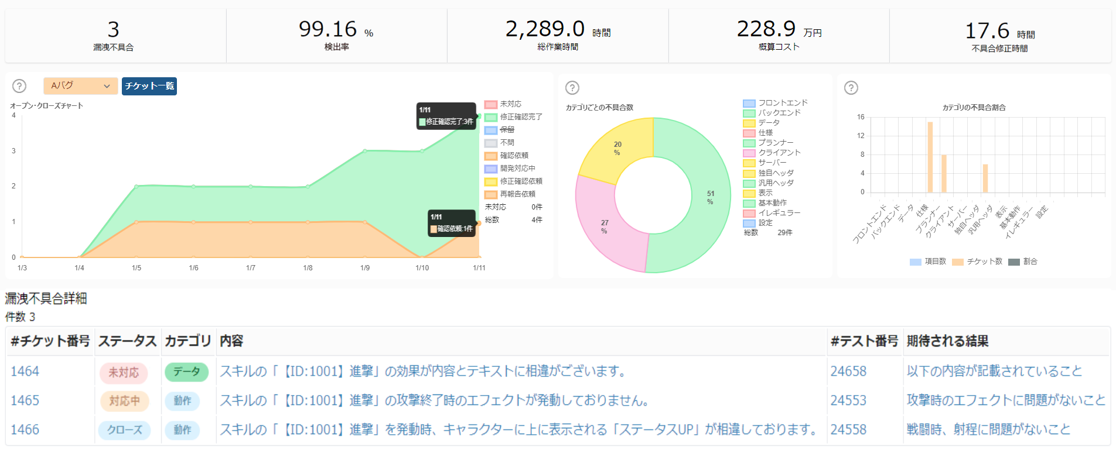The height and width of the screenshot is (450, 1116).
Task: Open test number 24658
Action: coord(848,371)
